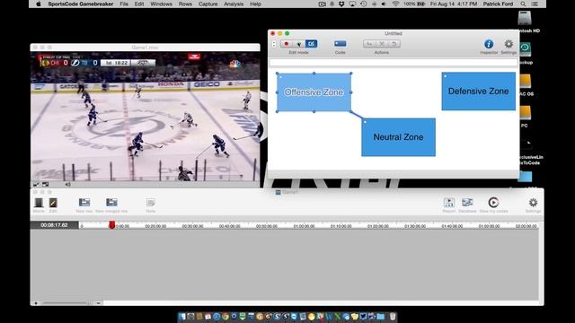This screenshot has width=575, height=323.
Task: Click the plus zoom button below timeline
Action: 36,303
